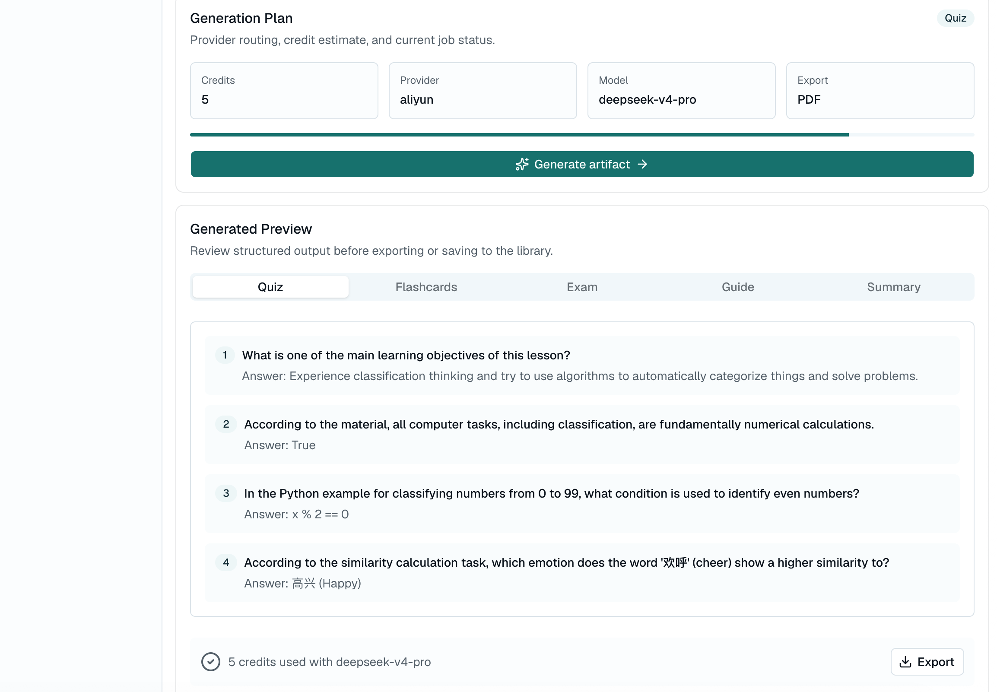Click the checkmark circle credits-used icon

pos(211,662)
